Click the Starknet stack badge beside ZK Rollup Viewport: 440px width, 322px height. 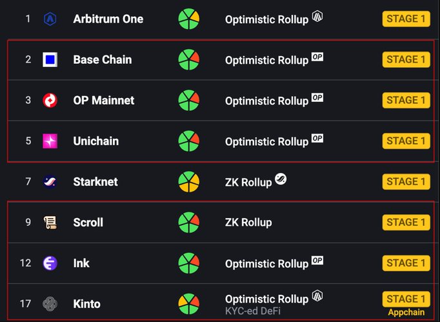[x=280, y=179]
